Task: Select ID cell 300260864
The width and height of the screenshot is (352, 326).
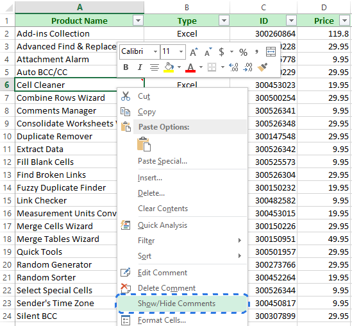Action: coord(264,33)
